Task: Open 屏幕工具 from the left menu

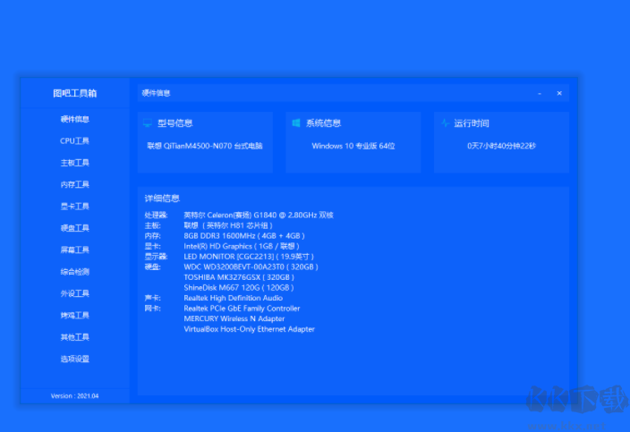Action: click(74, 250)
